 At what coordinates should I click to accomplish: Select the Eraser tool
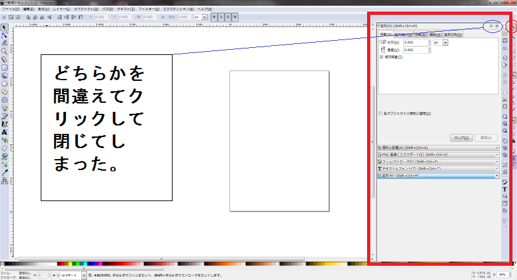pyautogui.click(x=5, y=148)
